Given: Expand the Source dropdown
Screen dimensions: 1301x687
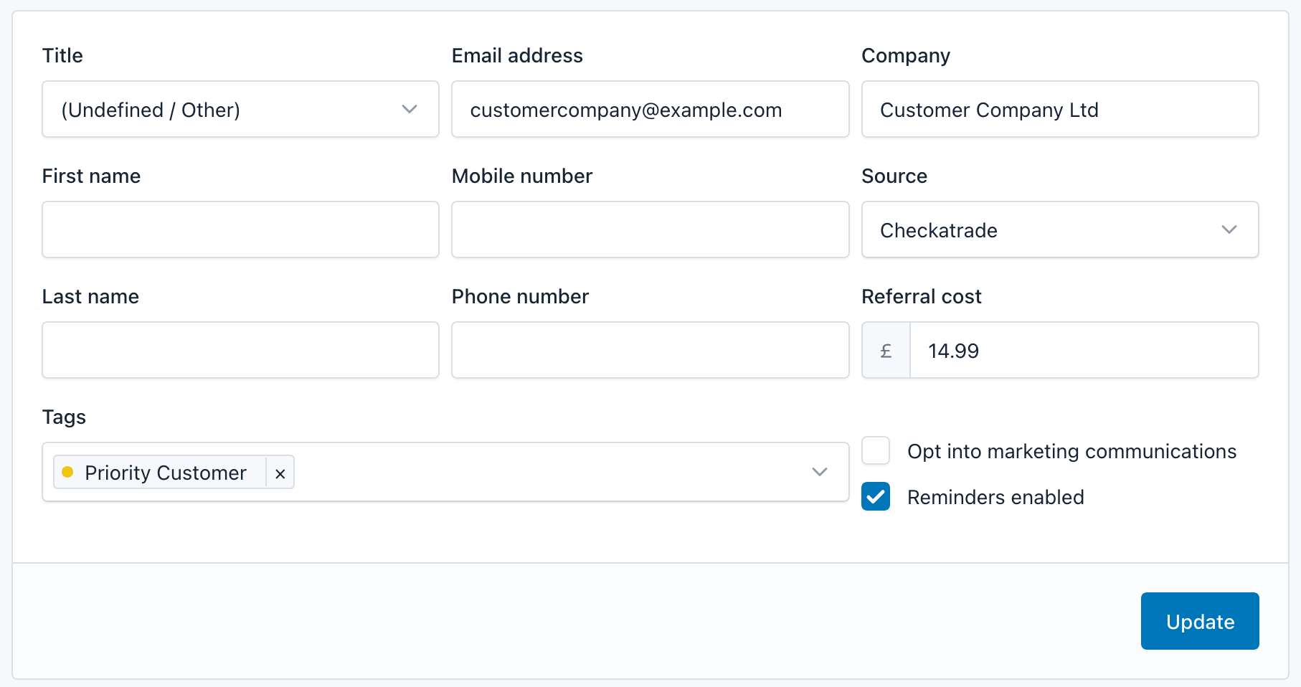Looking at the screenshot, I should tap(1229, 229).
